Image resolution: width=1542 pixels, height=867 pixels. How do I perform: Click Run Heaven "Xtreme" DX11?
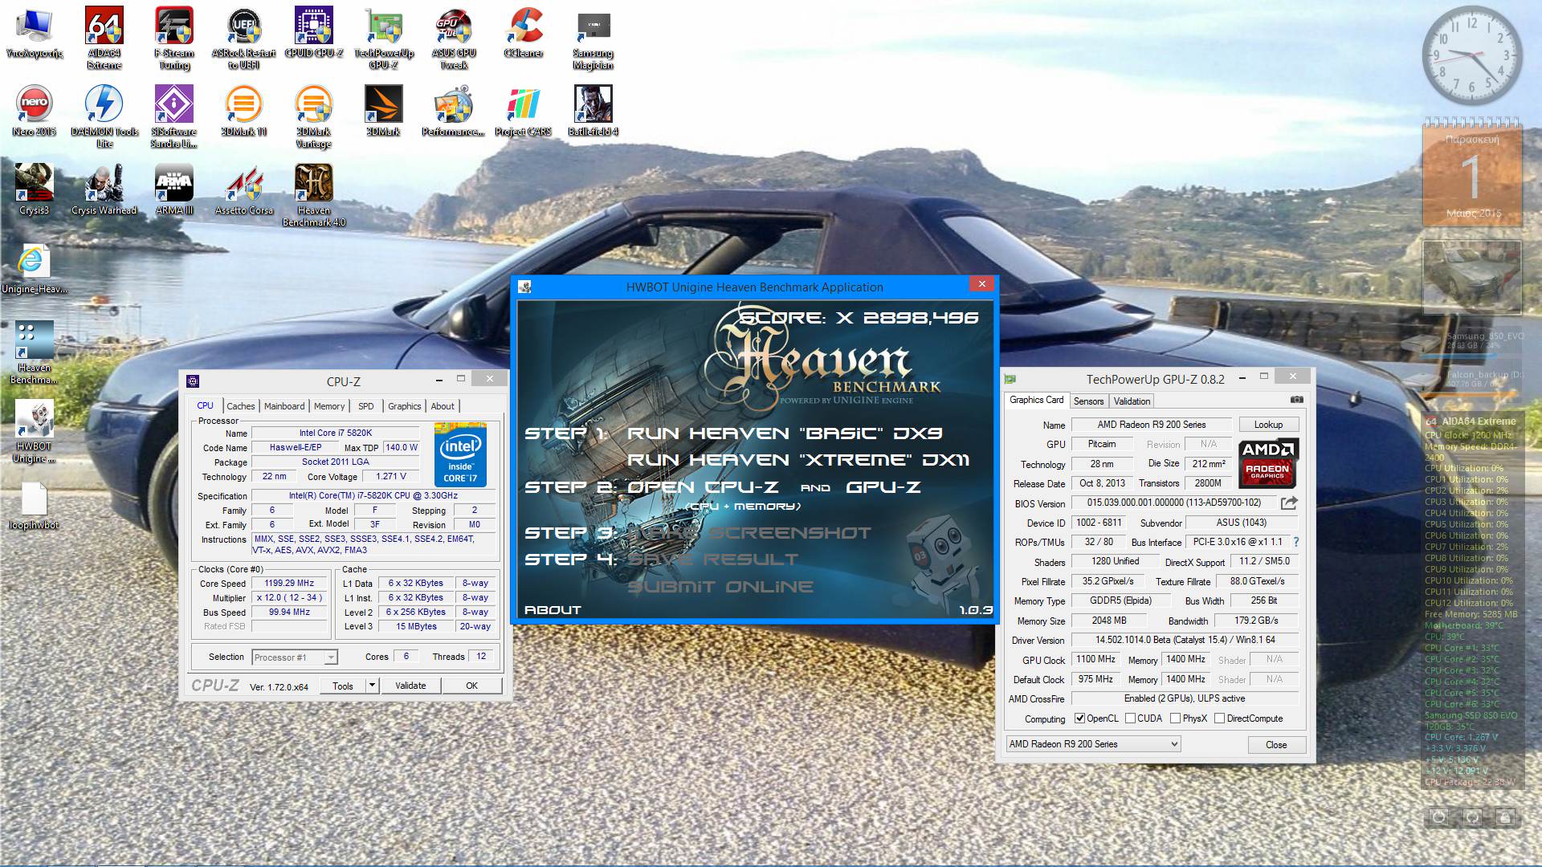(x=798, y=460)
